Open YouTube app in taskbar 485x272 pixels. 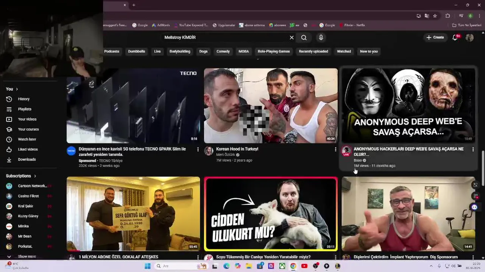[x=304, y=266]
